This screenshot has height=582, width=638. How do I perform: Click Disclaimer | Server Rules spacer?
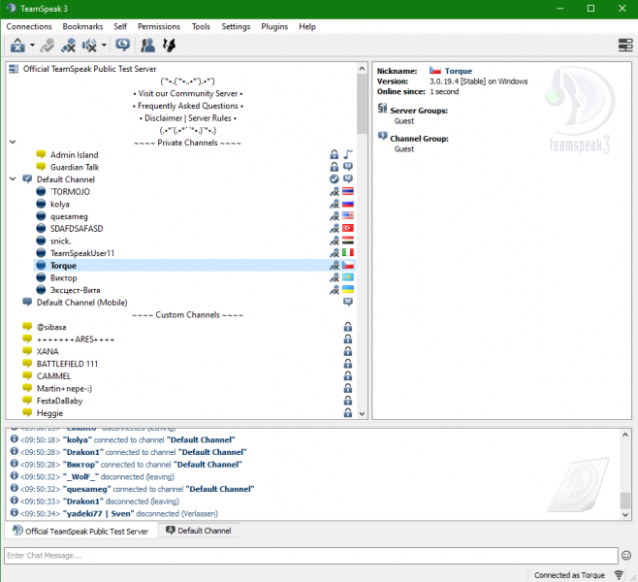tap(187, 118)
